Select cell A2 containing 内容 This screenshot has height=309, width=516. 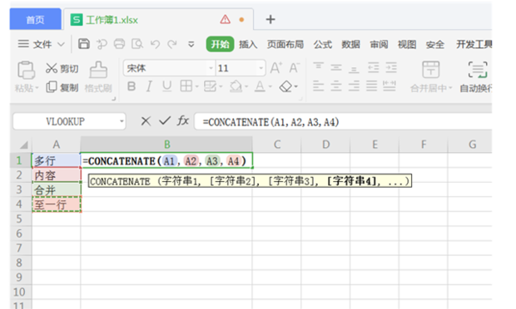point(57,175)
